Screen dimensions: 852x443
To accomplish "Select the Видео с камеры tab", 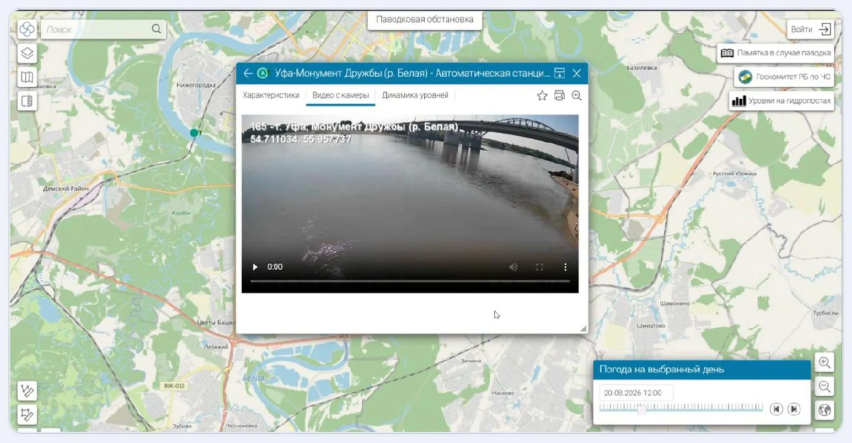I will [340, 95].
